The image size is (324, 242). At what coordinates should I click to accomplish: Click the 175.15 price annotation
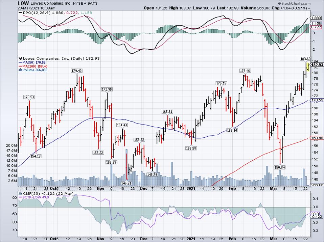point(221,83)
